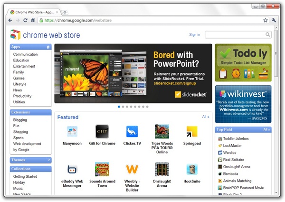Select the last carousel dot
Image resolution: width=285 pixels, height=202 pixels.
click(147, 107)
